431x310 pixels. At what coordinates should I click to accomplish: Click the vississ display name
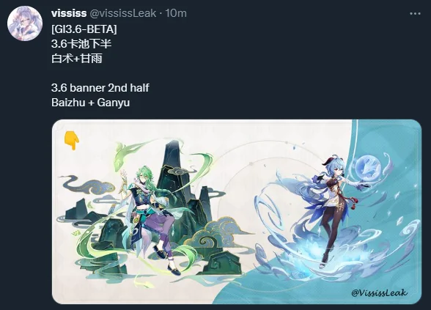69,13
